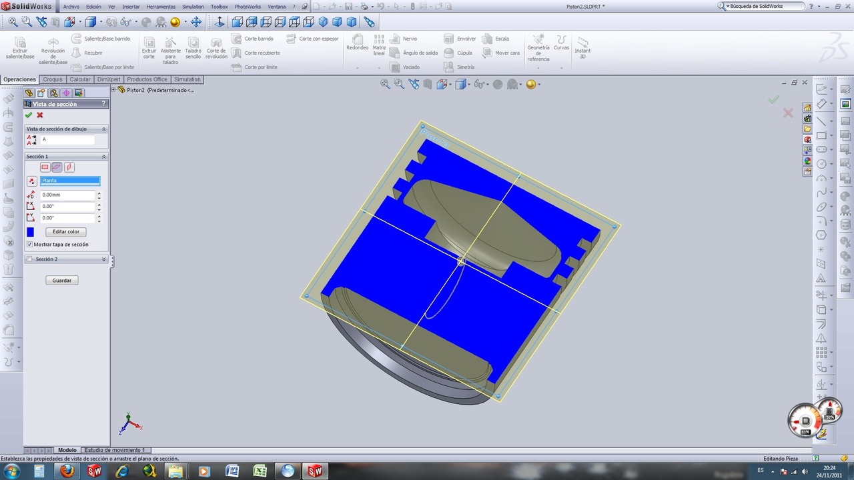Click the Extruir saliente/base tool
Image resolution: width=854 pixels, height=480 pixels.
20,48
